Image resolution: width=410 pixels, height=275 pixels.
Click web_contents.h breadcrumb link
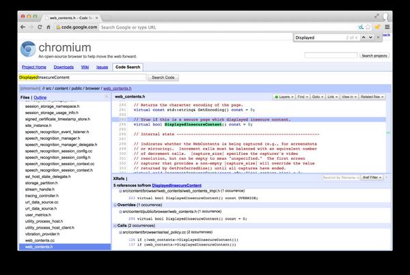pos(117,89)
